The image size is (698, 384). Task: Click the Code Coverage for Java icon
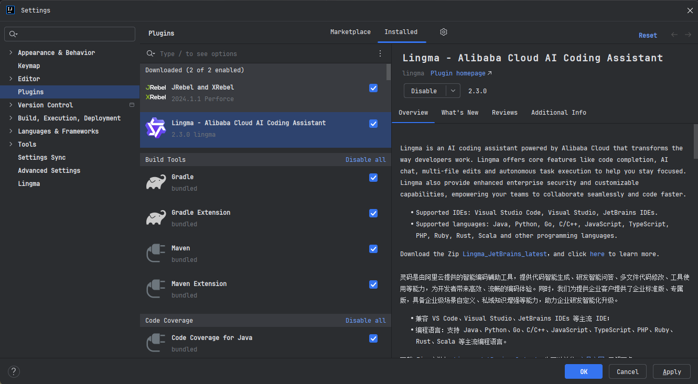pos(156,343)
